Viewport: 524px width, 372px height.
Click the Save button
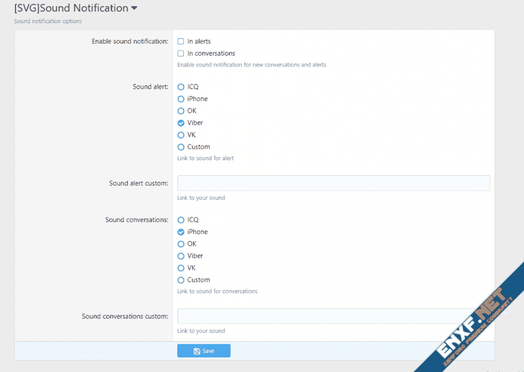coord(204,351)
